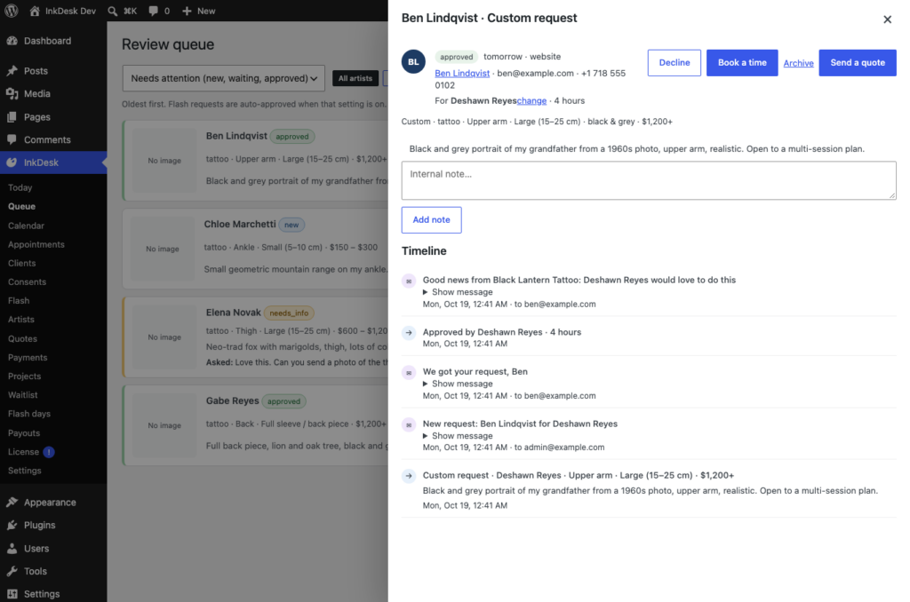Open Quotes submenu item
Viewport: 910px width, 602px height.
22,338
